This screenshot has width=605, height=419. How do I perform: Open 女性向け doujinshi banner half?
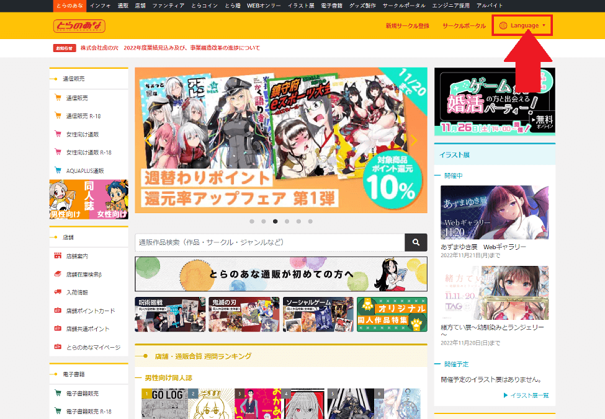pyautogui.click(x=109, y=200)
